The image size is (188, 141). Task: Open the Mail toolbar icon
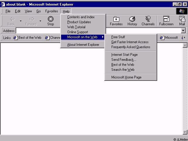[182, 19]
